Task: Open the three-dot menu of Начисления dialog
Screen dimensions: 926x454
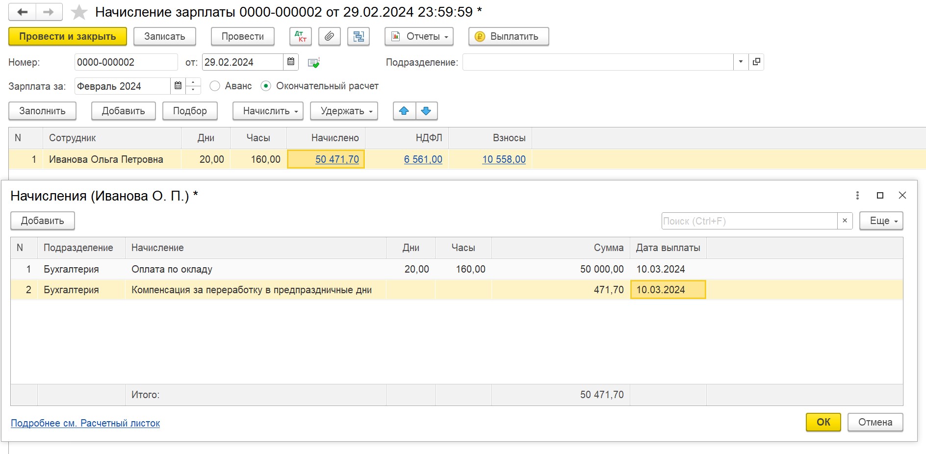Action: tap(857, 195)
